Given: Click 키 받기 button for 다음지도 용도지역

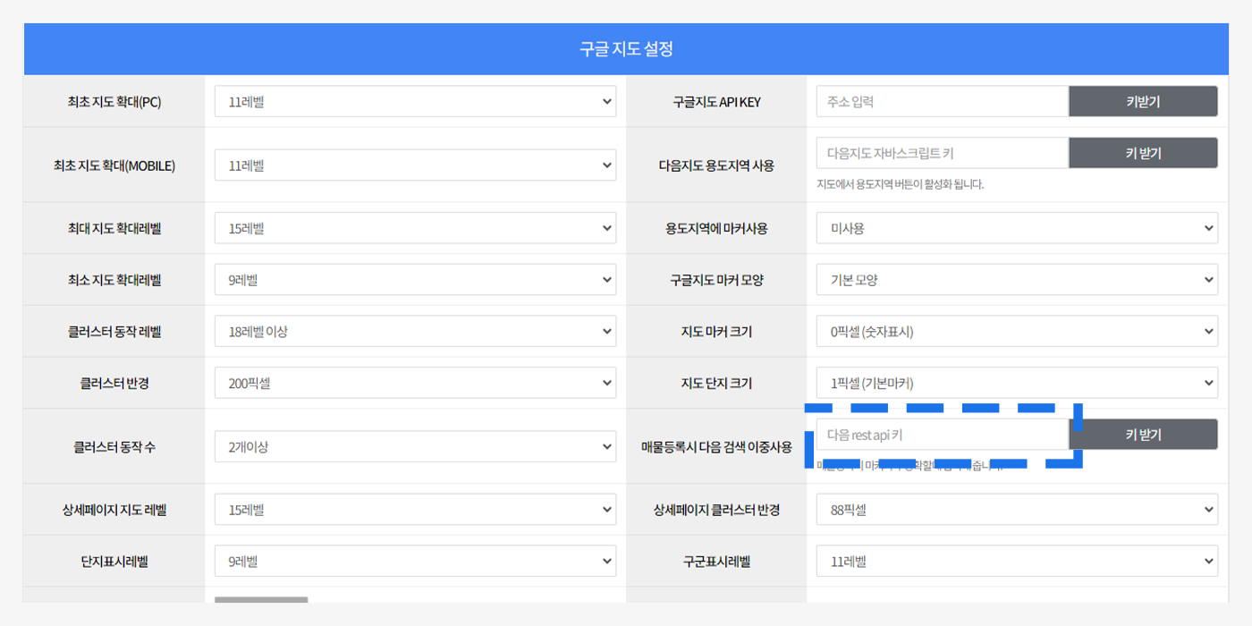Looking at the screenshot, I should (x=1143, y=153).
